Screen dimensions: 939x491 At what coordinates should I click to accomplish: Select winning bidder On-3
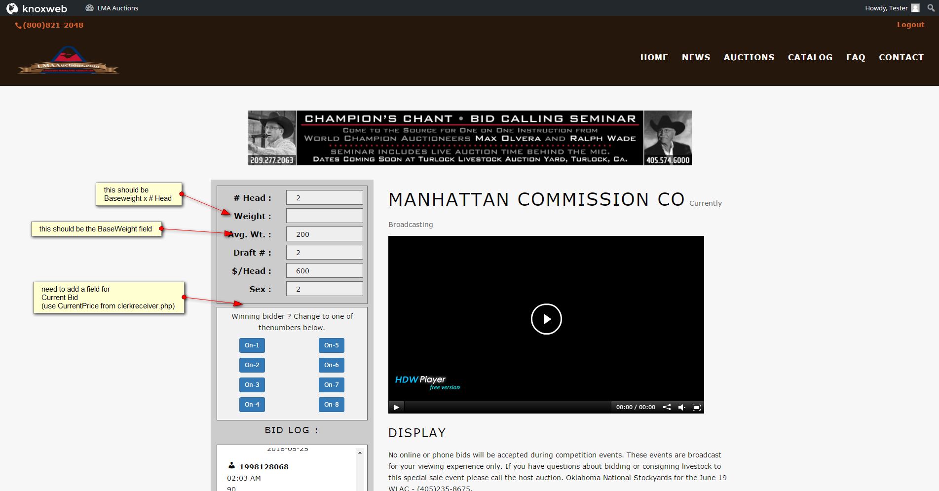[x=252, y=385]
